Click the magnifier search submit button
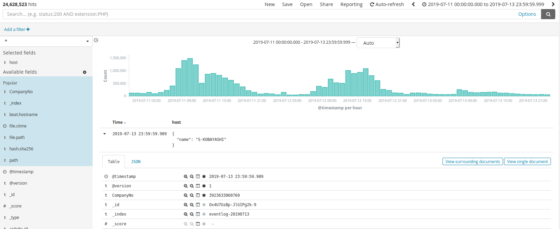This screenshot has width=560, height=229. pos(548,14)
